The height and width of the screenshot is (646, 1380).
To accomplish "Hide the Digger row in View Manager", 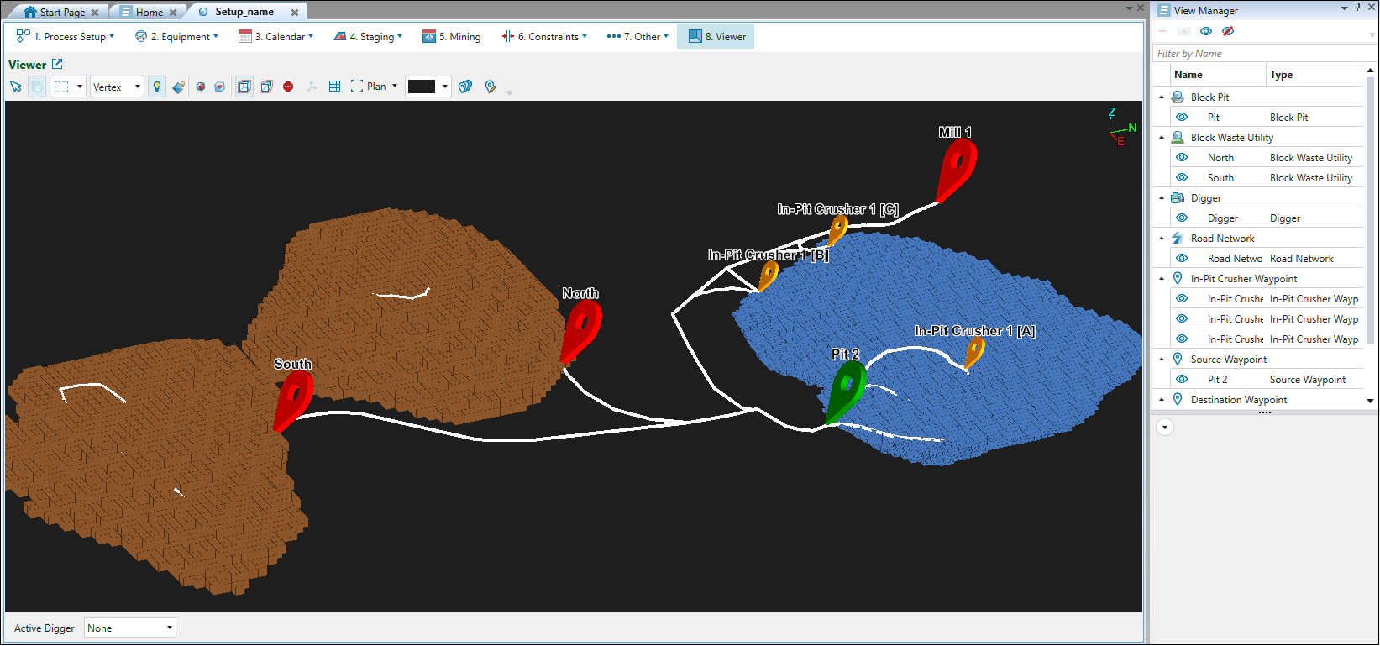I will 1182,218.
